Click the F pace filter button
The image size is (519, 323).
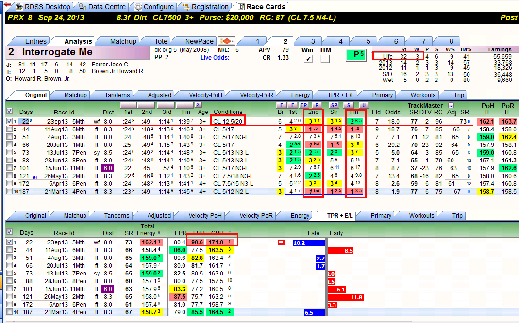[281, 105]
